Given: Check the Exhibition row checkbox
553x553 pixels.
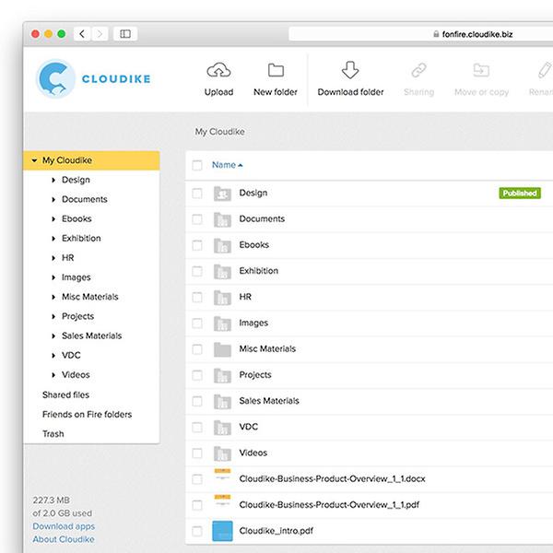Looking at the screenshot, I should pyautogui.click(x=197, y=271).
